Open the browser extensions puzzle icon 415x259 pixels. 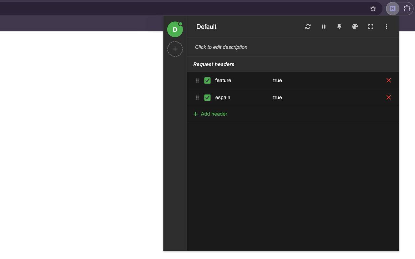click(x=407, y=9)
